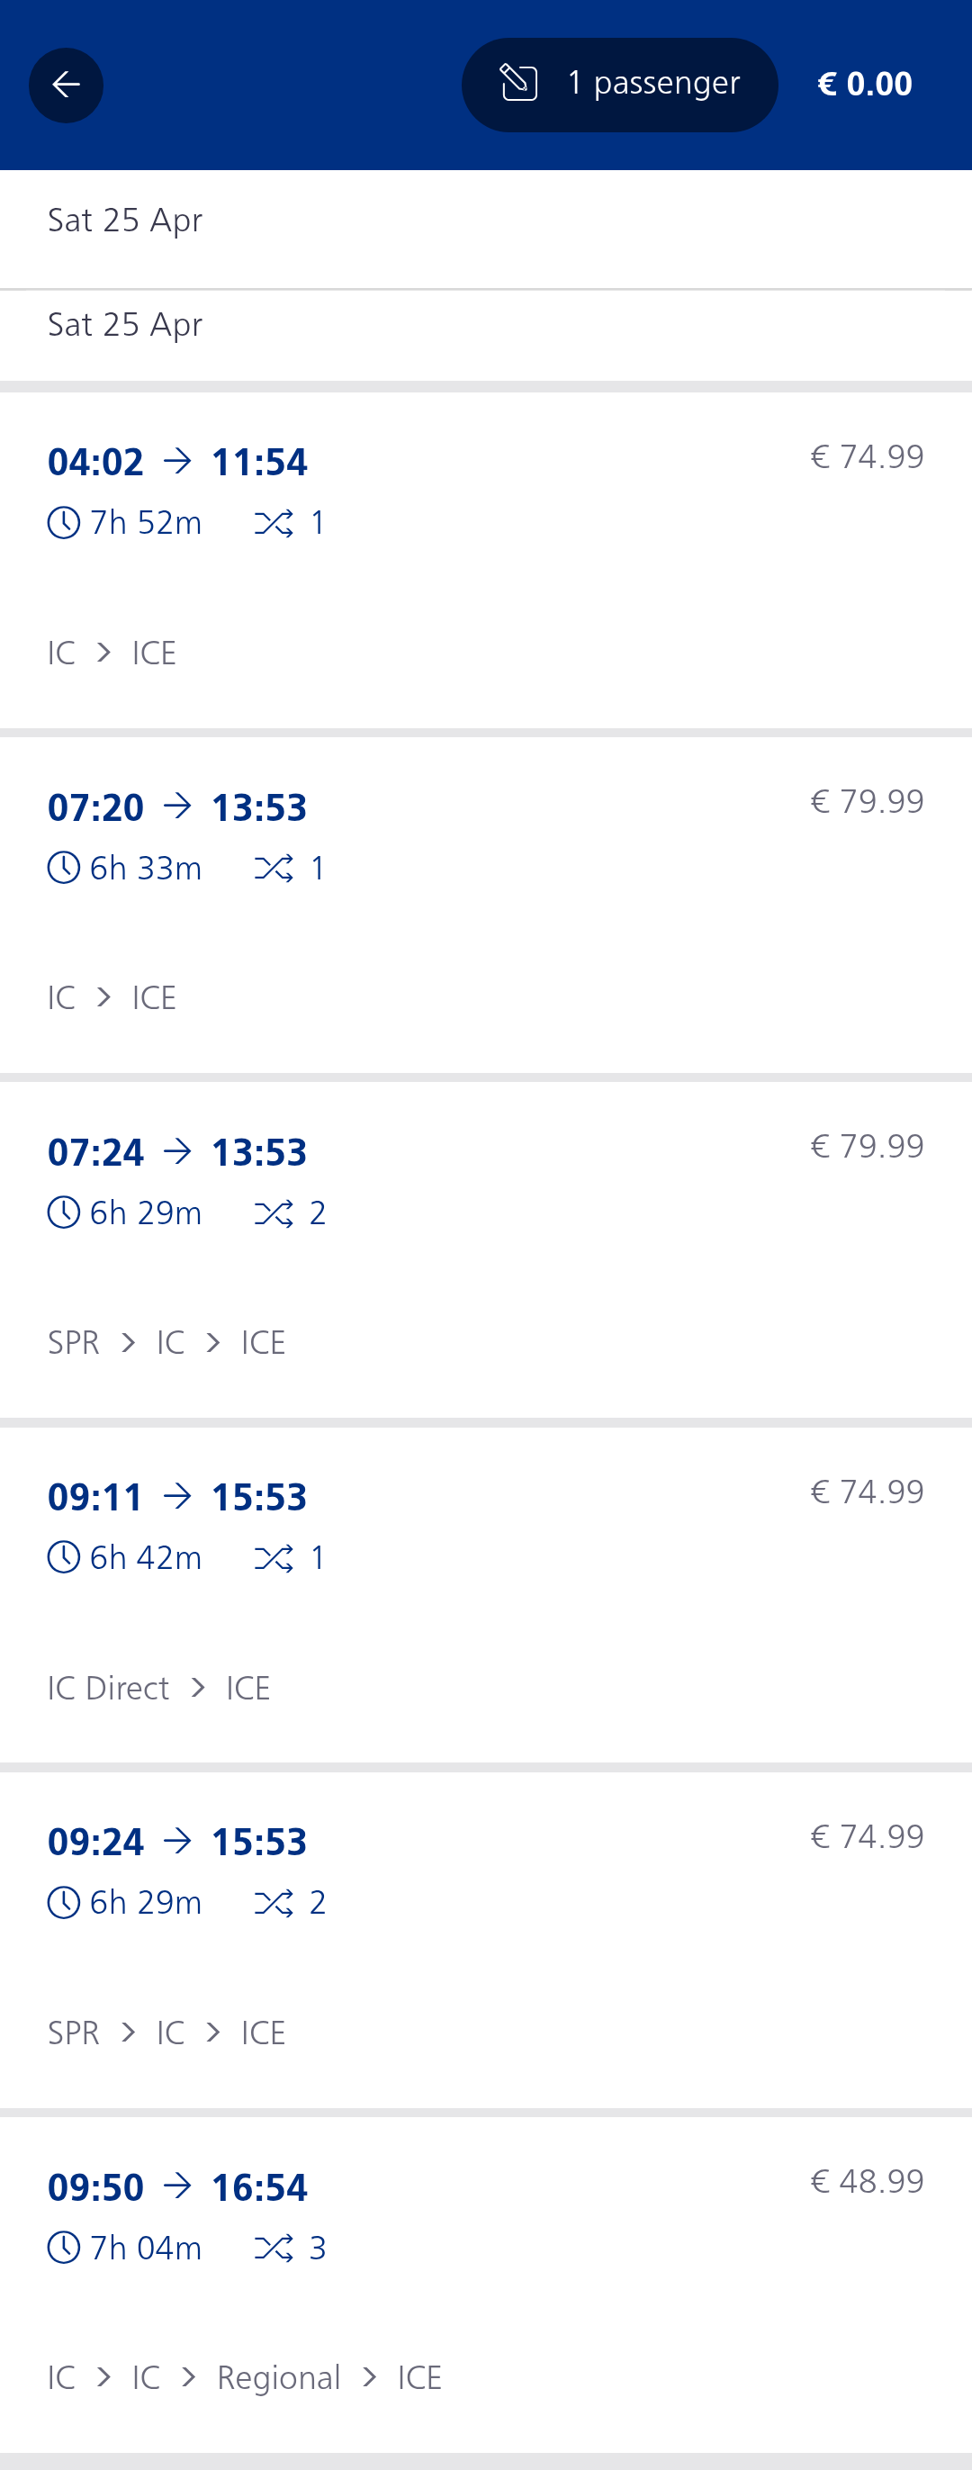
Task: Tap the ticket edit icon beside passenger count
Action: 518,84
